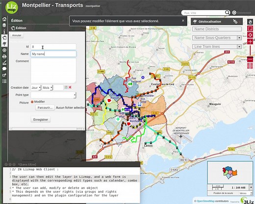Click the Lizmap logo
Screen dimensions: 255x204
coord(12,8)
